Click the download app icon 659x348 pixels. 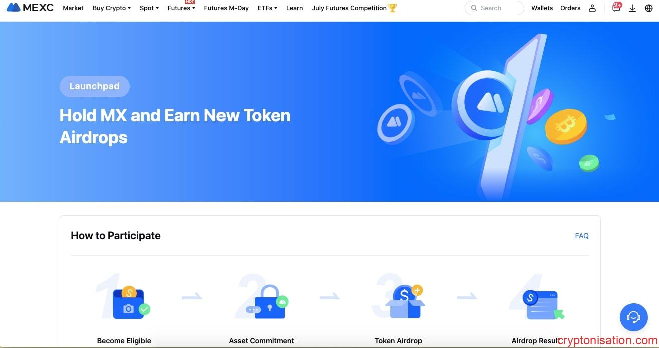pyautogui.click(x=632, y=8)
